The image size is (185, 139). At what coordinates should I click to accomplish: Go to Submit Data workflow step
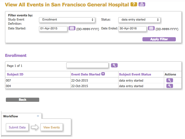pos(17,127)
